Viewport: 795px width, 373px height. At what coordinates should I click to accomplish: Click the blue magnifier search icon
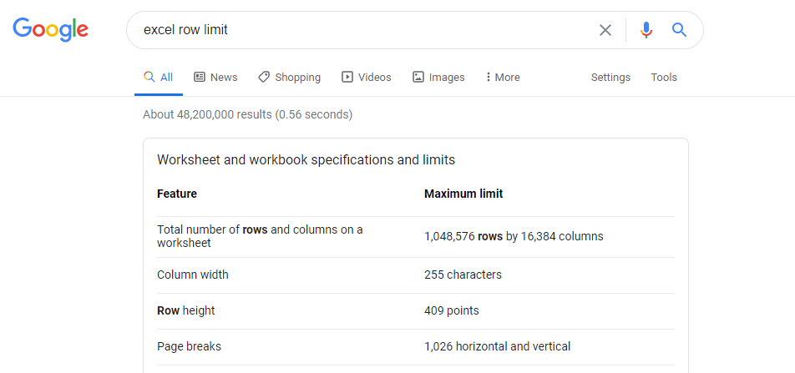[x=679, y=30]
